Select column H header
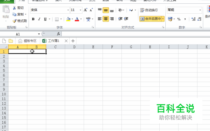Screen dimensions: 210x131 (x=150, y=47)
